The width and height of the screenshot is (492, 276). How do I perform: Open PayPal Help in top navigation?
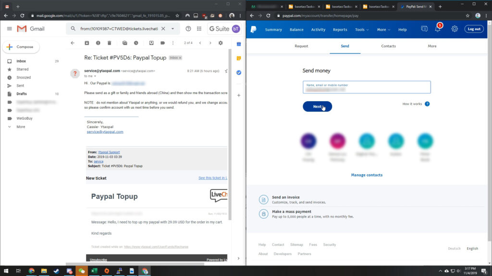[402, 30]
